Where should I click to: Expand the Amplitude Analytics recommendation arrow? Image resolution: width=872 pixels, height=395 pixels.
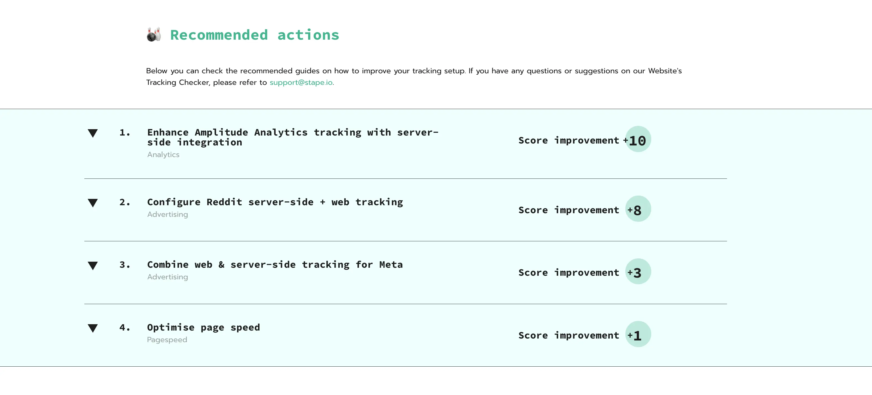coord(93,133)
